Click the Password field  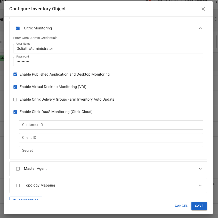click(x=108, y=62)
